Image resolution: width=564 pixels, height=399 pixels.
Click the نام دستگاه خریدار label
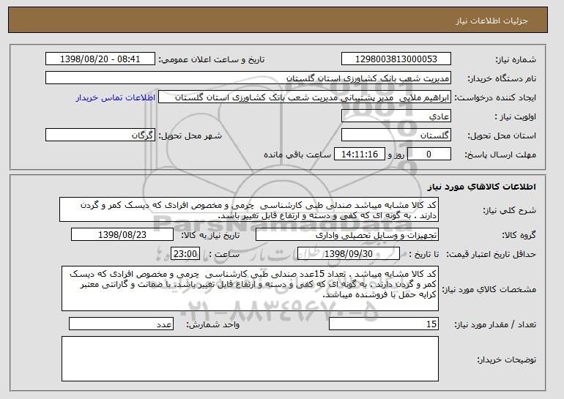[x=502, y=79]
